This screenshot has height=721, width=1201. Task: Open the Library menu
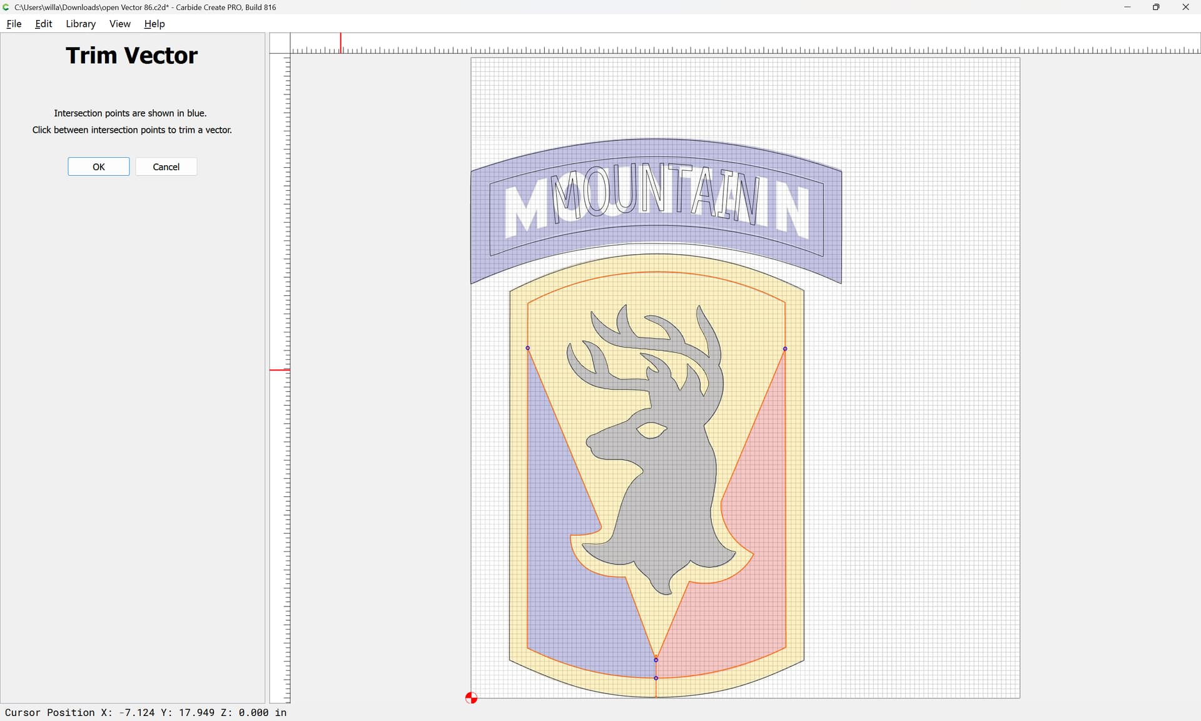(81, 24)
